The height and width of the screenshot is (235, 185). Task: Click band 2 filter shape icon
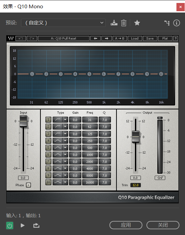pyautogui.click(x=58, y=127)
